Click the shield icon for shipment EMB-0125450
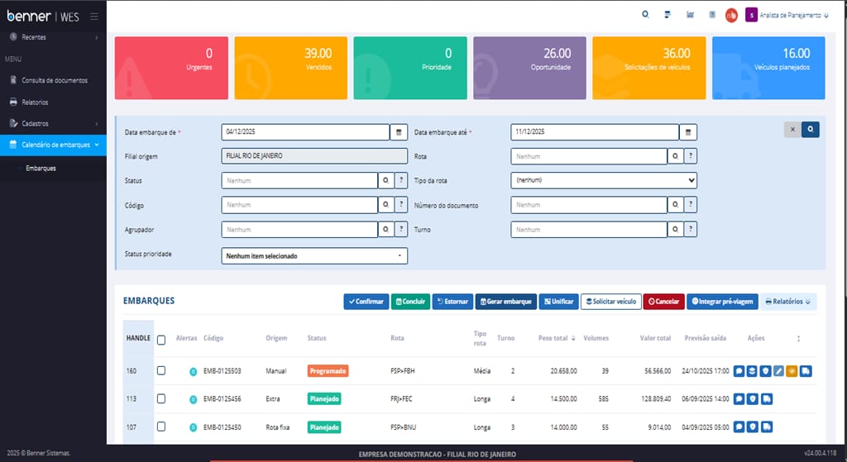 coord(753,427)
